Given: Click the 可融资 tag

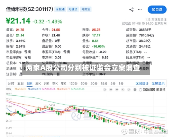Looking at the screenshot, I should 73,9.
